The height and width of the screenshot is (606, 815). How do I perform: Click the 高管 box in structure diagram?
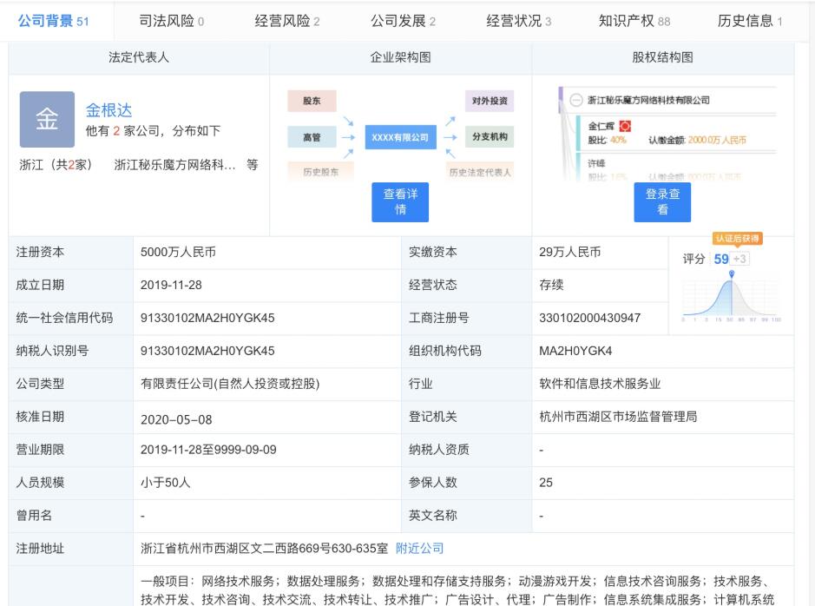(312, 137)
